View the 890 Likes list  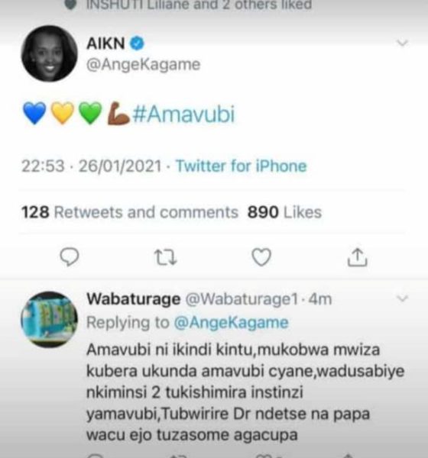coord(284,212)
